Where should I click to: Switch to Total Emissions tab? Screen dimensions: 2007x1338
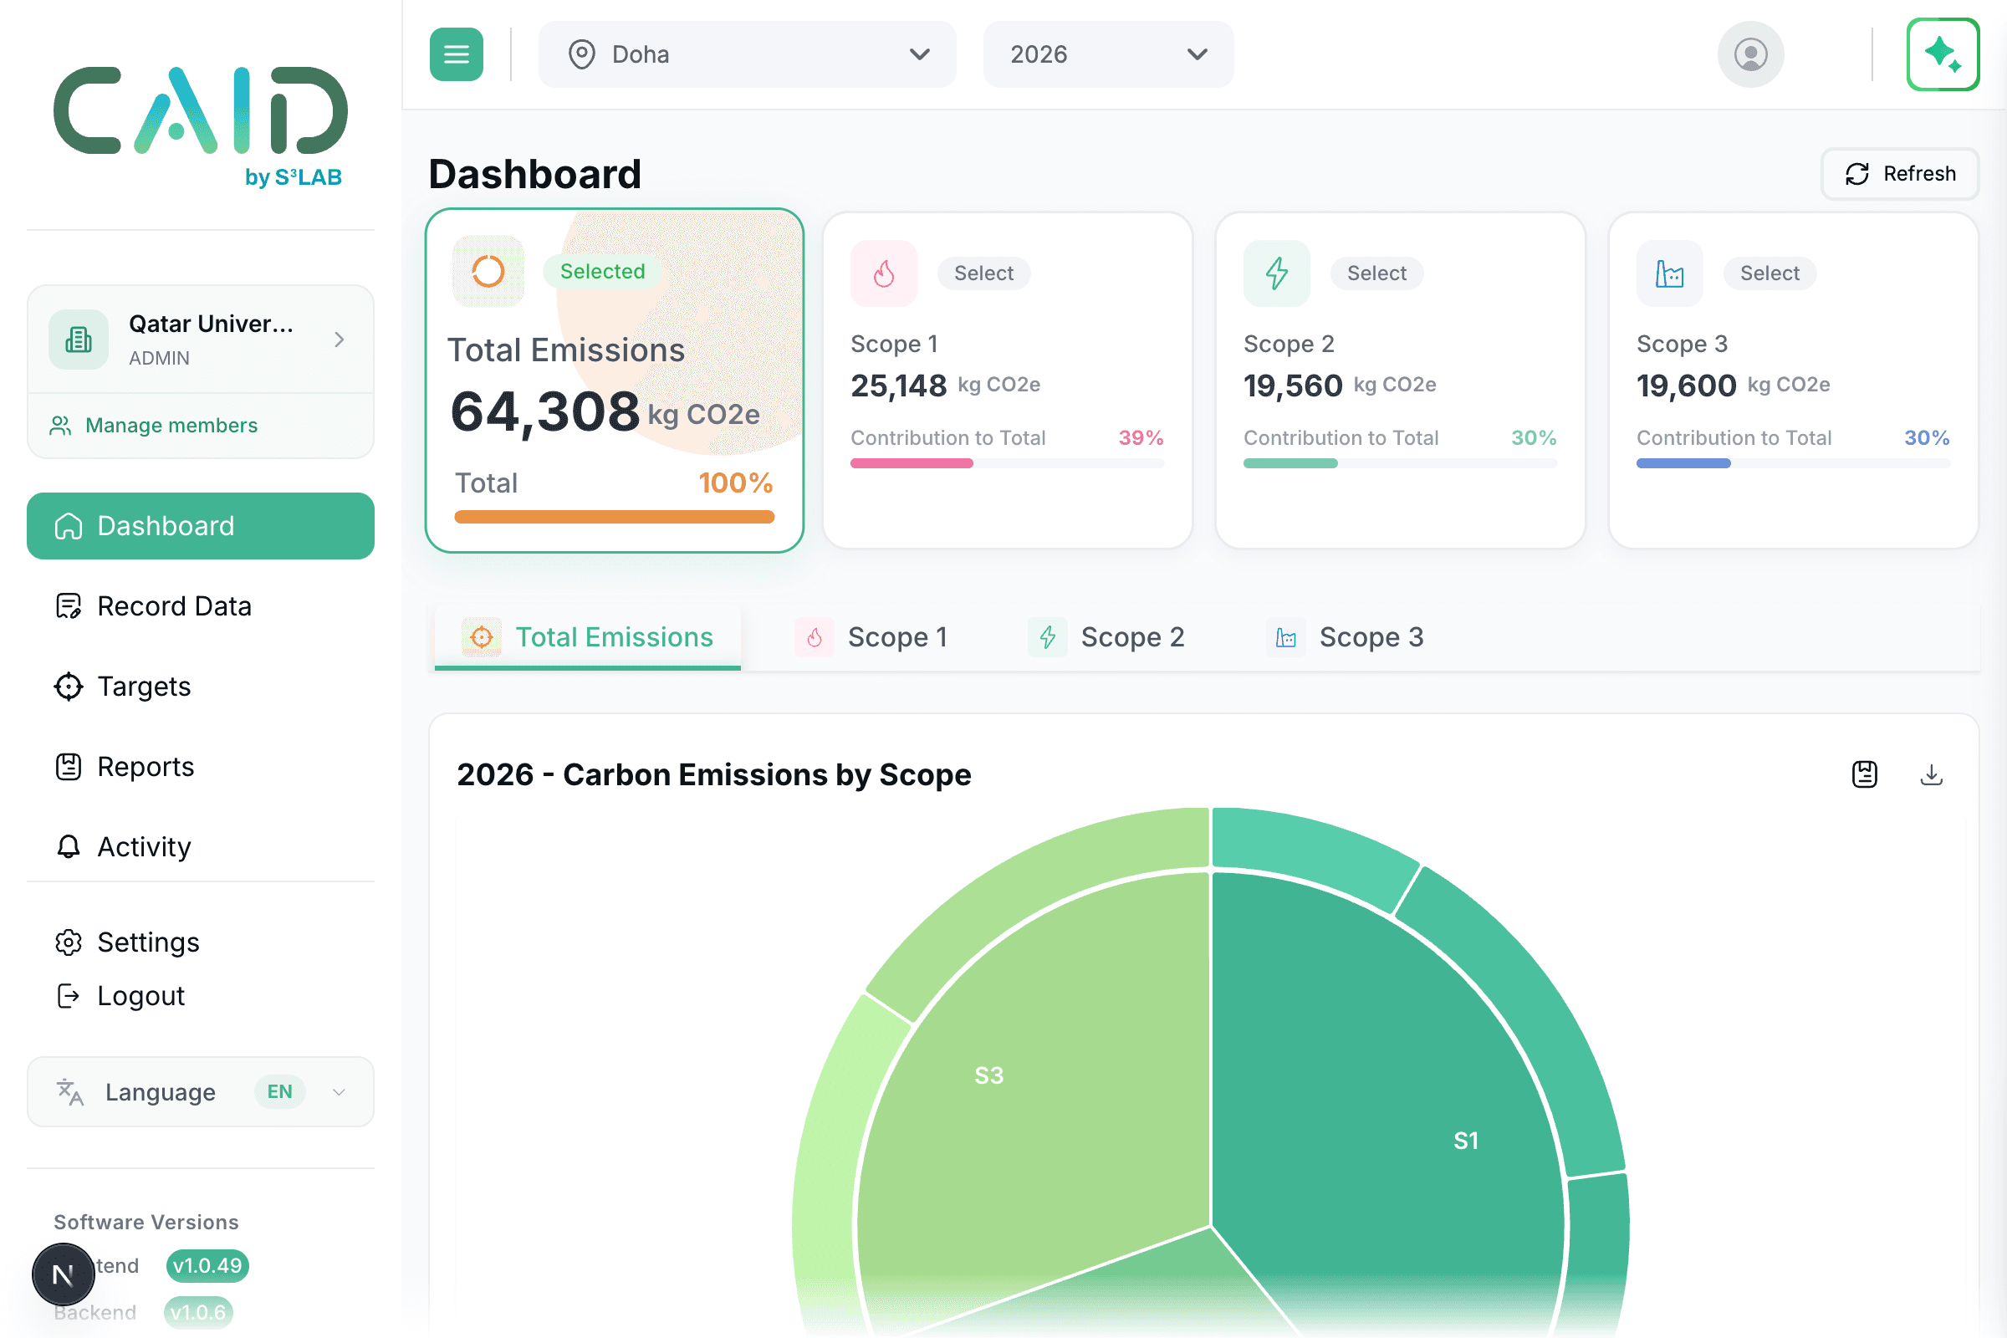pos(587,637)
